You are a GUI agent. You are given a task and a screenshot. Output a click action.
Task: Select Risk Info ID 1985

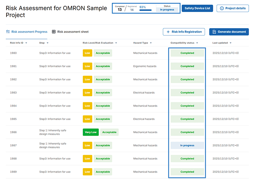tap(13, 119)
